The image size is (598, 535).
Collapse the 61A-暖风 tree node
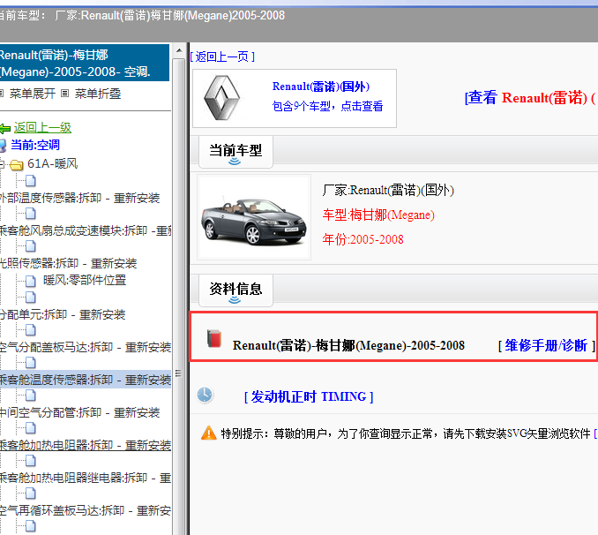(x=2, y=164)
